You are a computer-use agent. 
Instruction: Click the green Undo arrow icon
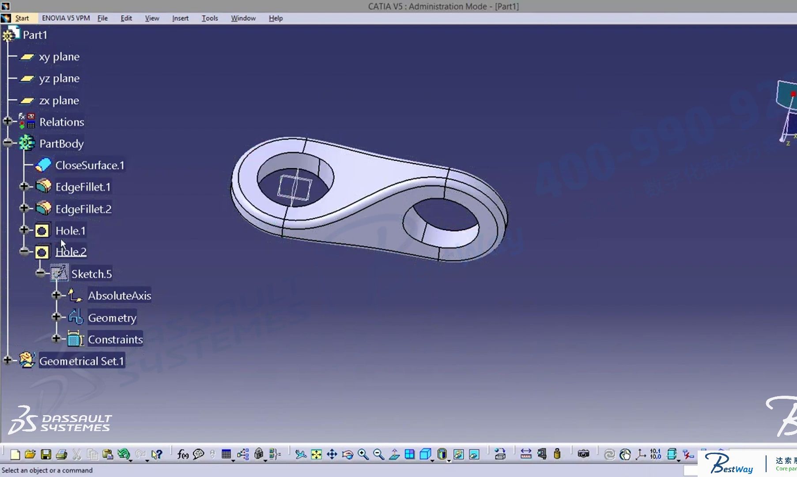(x=123, y=454)
